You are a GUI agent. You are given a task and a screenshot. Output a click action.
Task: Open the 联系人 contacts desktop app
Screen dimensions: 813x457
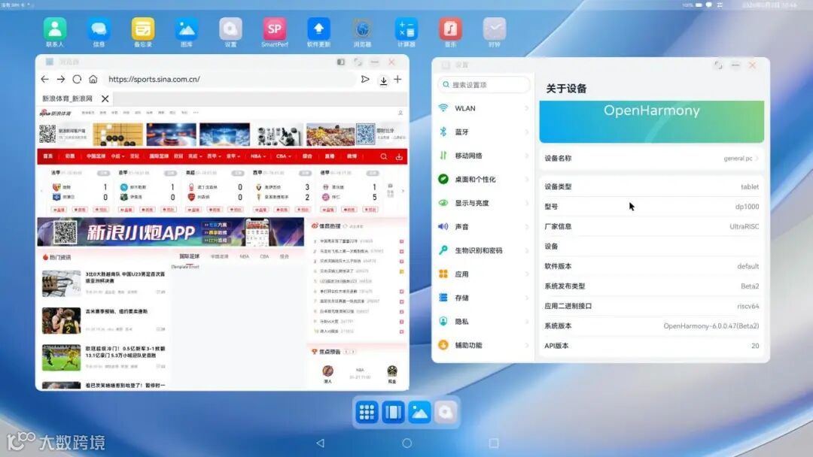(x=55, y=29)
